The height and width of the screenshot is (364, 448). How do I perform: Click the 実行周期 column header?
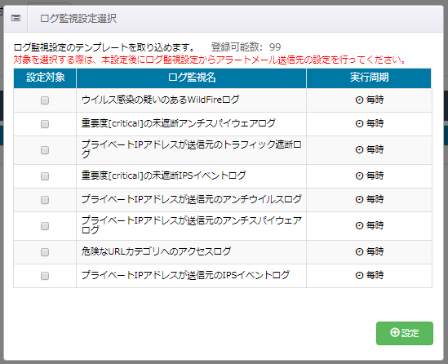pyautogui.click(x=369, y=78)
